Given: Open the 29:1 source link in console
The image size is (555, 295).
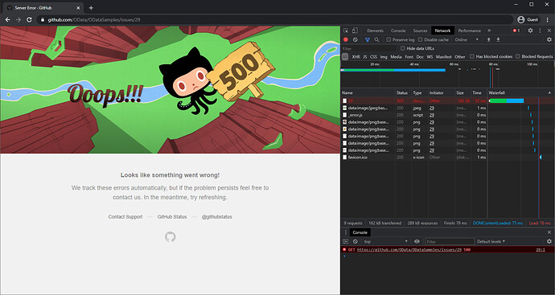Looking at the screenshot, I should (x=541, y=250).
